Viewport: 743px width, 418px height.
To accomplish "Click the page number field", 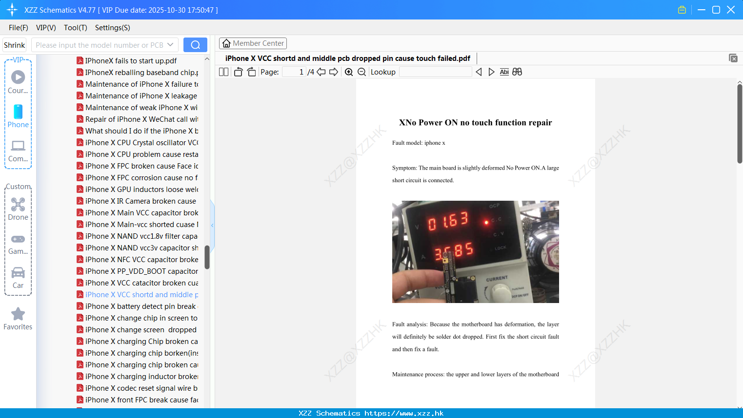I will 294,72.
